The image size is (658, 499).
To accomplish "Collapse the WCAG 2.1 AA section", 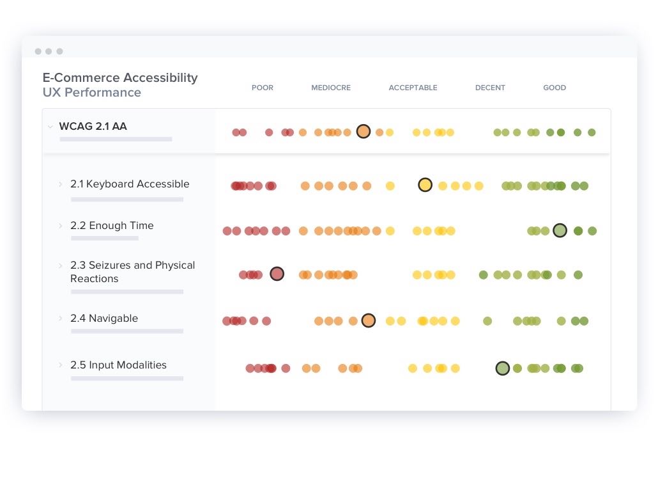I will 50,127.
